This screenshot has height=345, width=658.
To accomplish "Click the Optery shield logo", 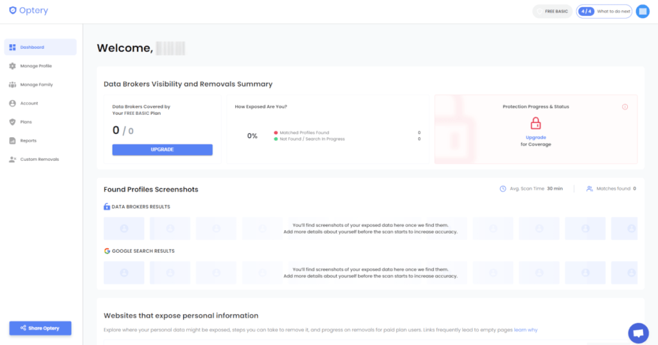I will pyautogui.click(x=13, y=11).
